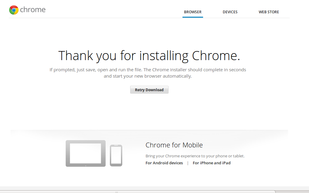Viewport: 309px width, 193px height.
Task: Click the phone device image
Action: coord(116,156)
